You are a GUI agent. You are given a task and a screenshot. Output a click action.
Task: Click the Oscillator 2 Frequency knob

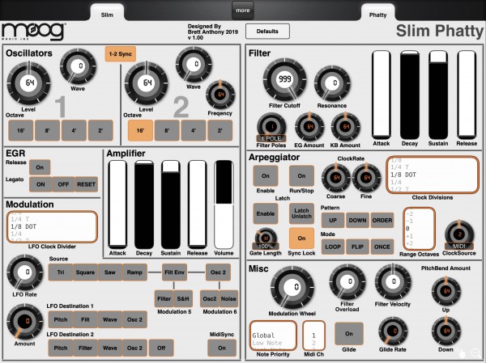point(220,95)
